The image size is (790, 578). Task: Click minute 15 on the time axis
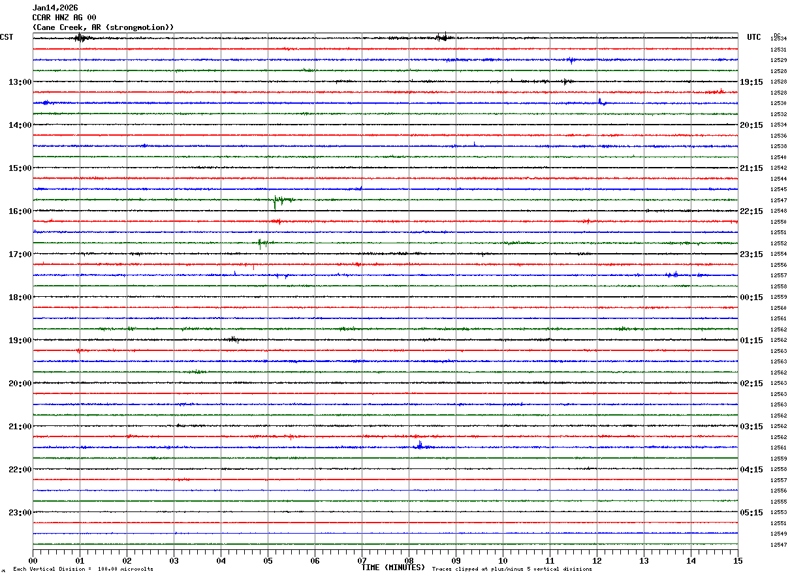tap(738, 561)
